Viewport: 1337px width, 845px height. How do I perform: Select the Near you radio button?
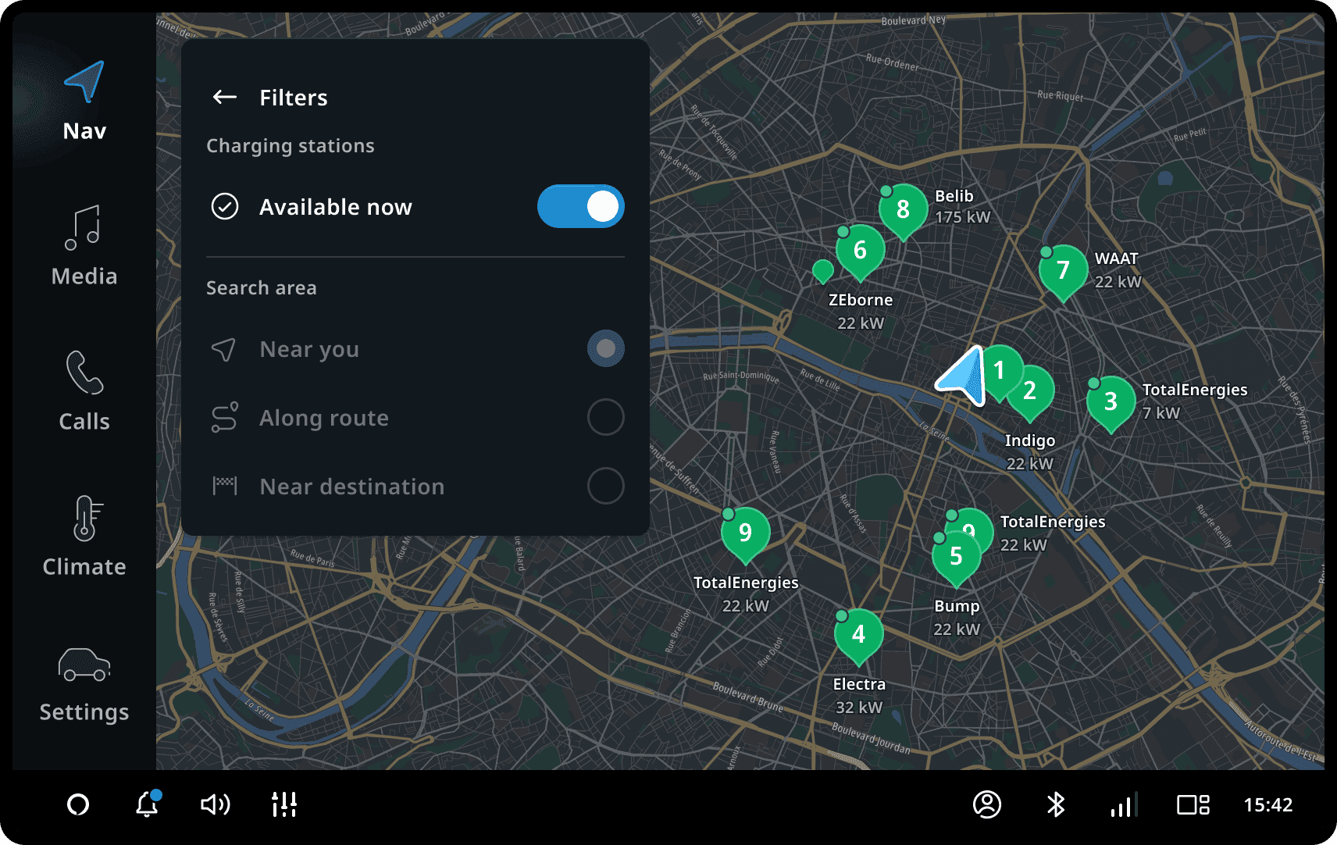pos(605,348)
